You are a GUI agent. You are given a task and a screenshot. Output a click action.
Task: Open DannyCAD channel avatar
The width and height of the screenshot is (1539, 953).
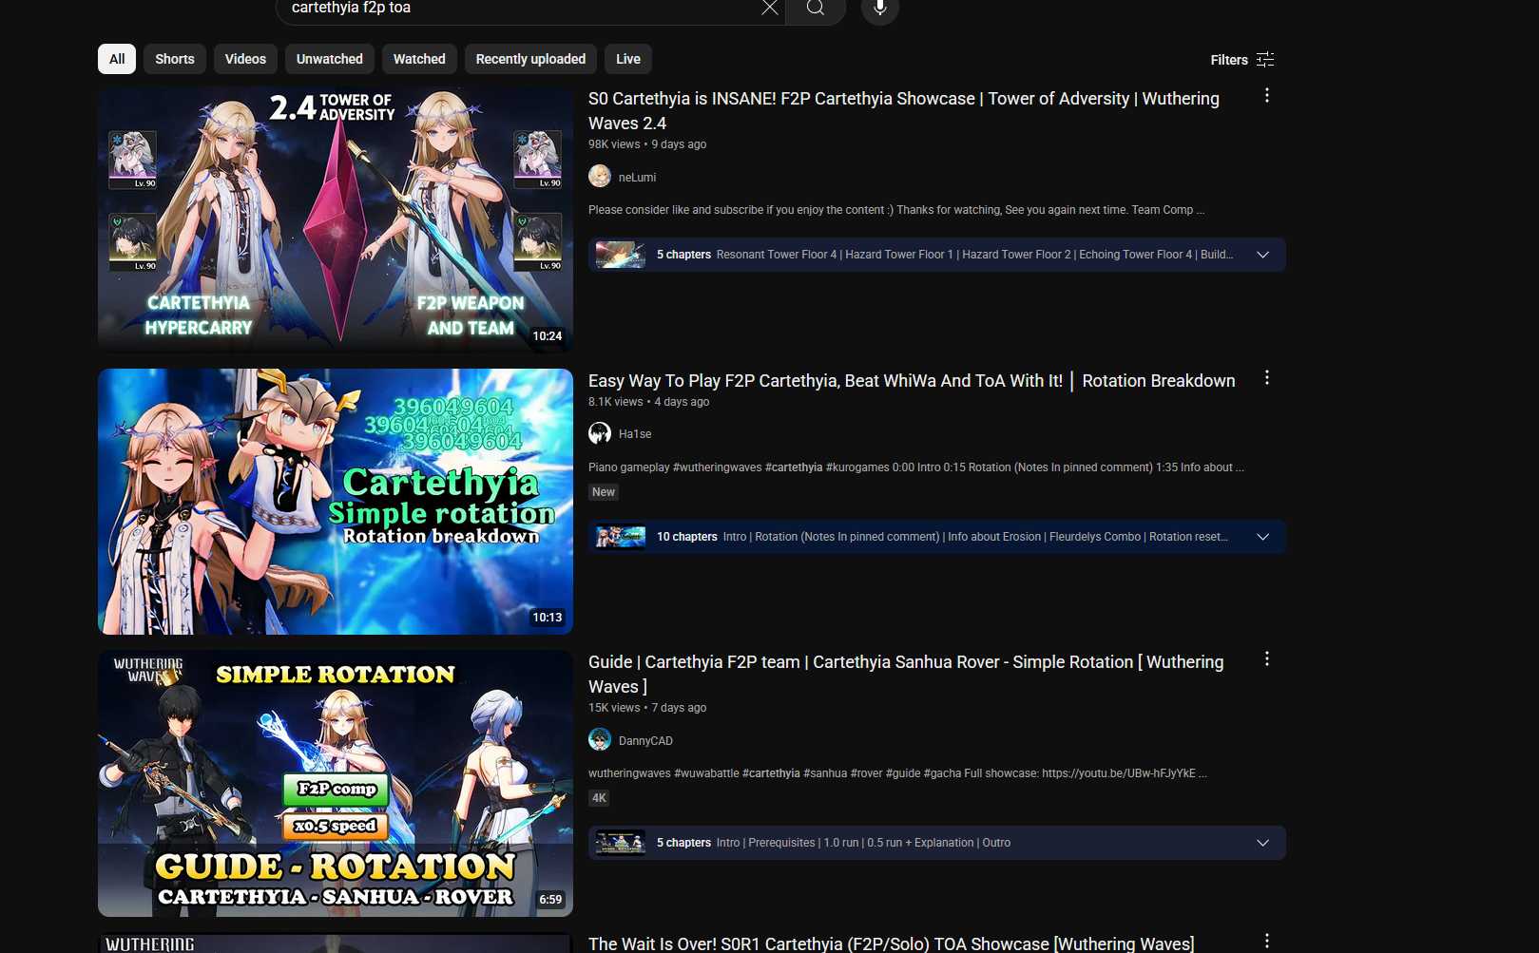tap(600, 739)
